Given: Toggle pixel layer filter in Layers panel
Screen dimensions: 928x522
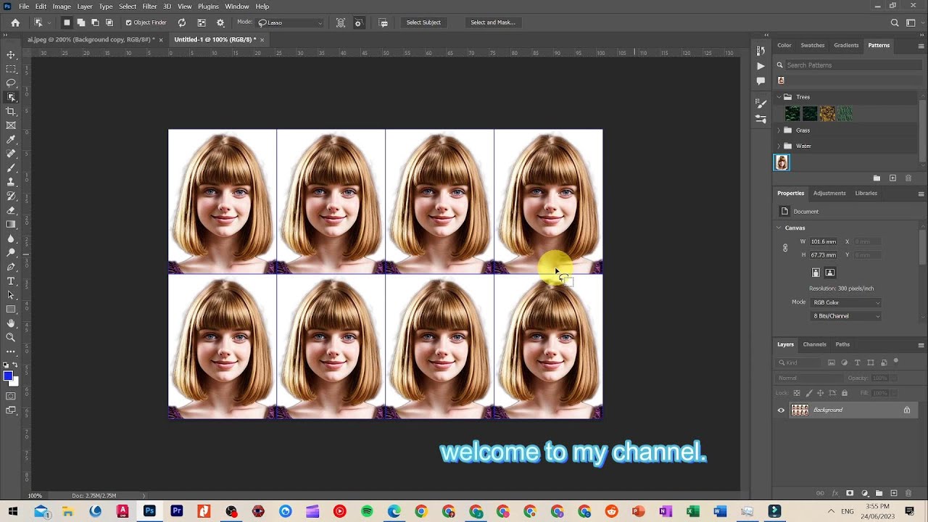Looking at the screenshot, I should (831, 362).
